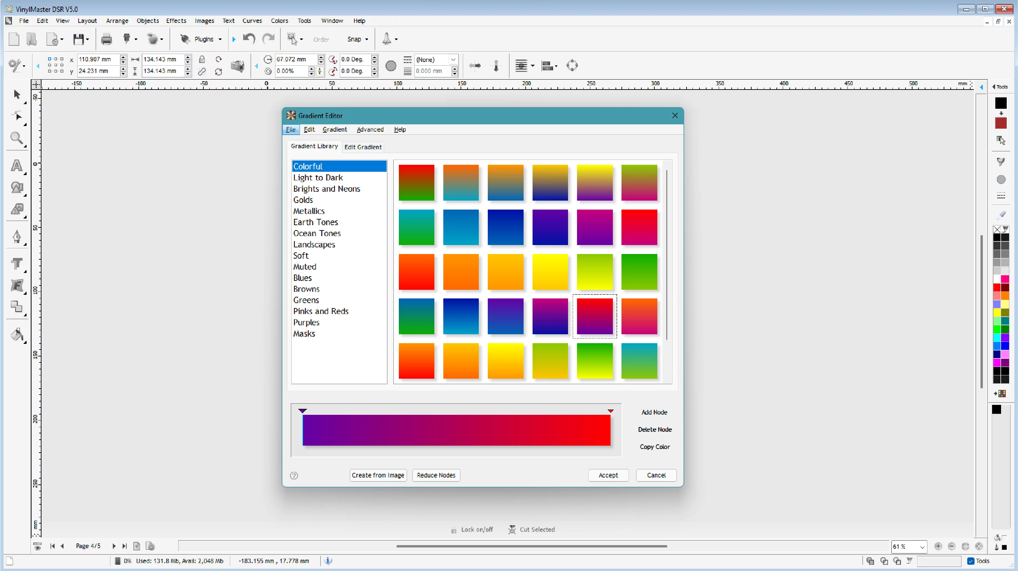The height and width of the screenshot is (571, 1018).
Task: Click the mirror vertical arrow icon
Action: (496, 66)
